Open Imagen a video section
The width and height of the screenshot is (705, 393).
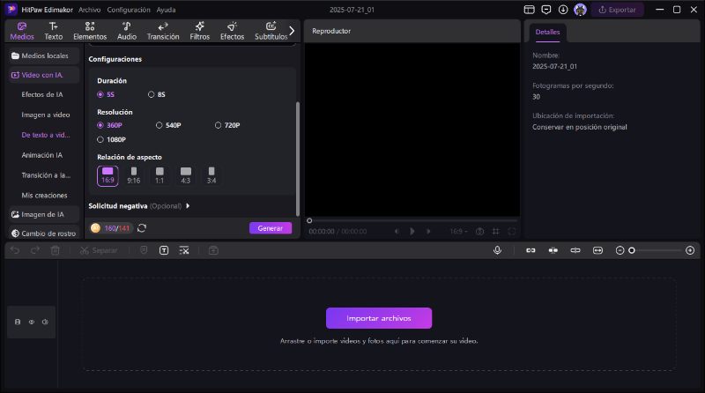pos(46,115)
